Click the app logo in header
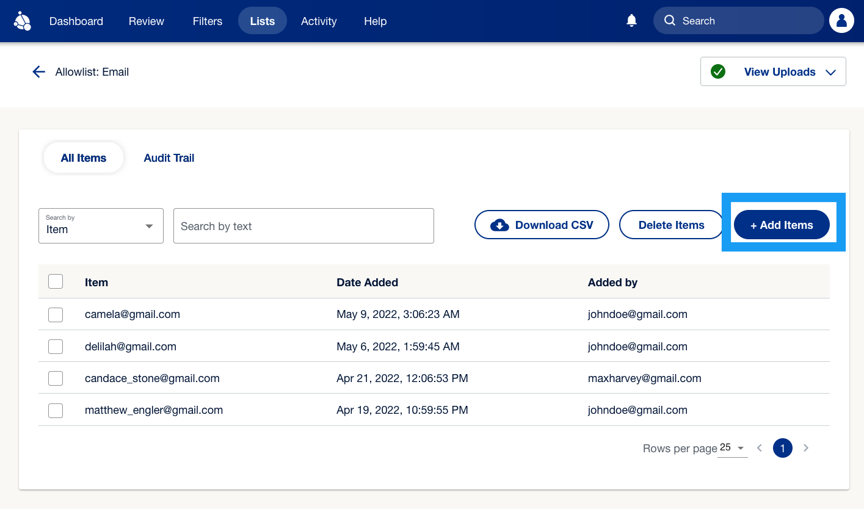 click(x=23, y=21)
